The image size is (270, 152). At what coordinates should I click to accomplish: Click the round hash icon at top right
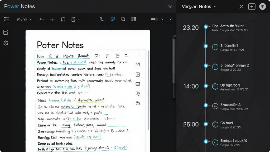coord(263,7)
